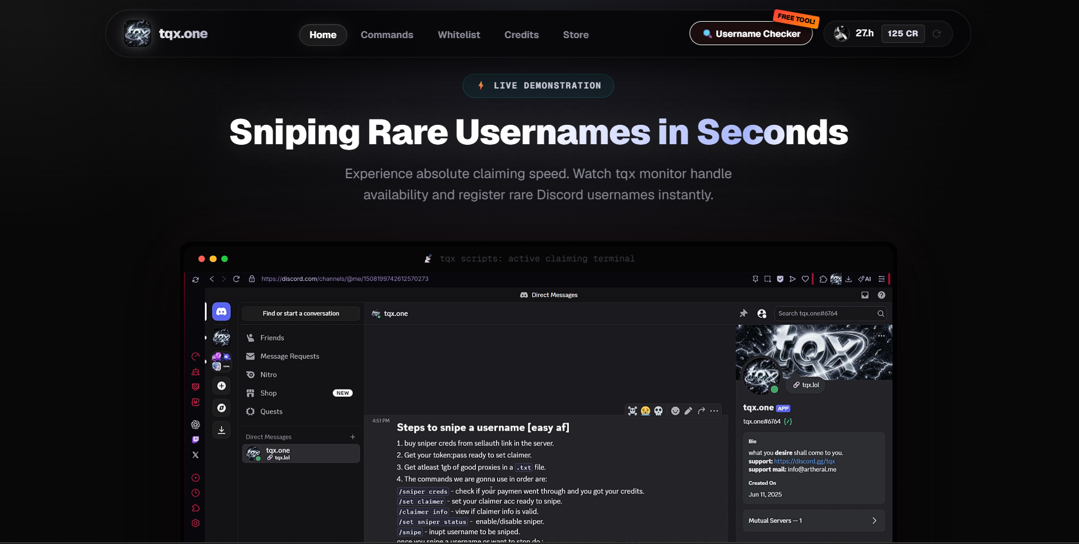Click the refresh credits icon in header

tap(937, 33)
